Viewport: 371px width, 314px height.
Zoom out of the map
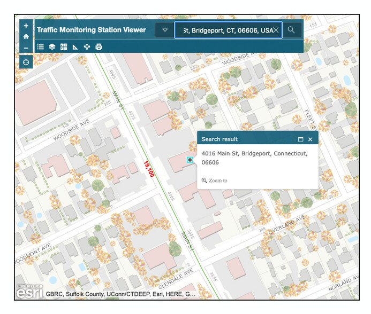26,48
